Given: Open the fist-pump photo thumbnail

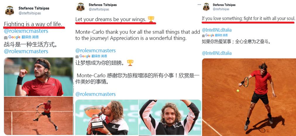Looking at the screenshot, I should coord(39,77).
